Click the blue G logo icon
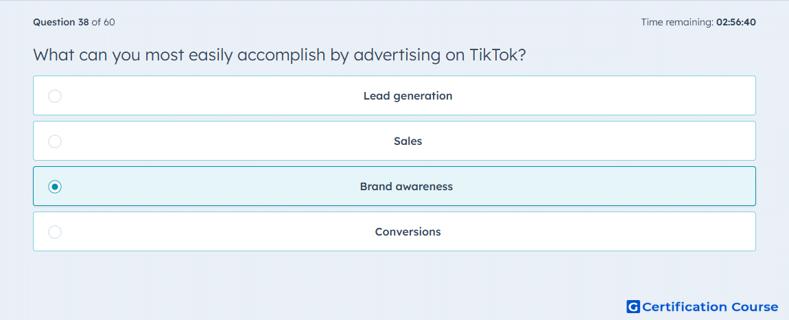The image size is (789, 320). pos(633,307)
